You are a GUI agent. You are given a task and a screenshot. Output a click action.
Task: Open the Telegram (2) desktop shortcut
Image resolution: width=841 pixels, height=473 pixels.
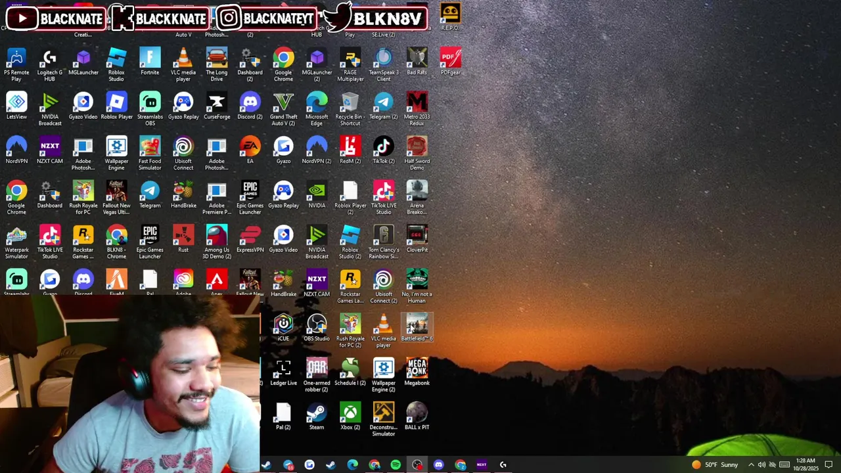point(384,106)
